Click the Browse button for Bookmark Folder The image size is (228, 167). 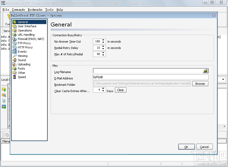[x=200, y=84]
